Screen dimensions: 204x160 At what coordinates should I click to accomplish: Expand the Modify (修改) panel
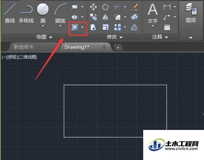tap(115, 37)
